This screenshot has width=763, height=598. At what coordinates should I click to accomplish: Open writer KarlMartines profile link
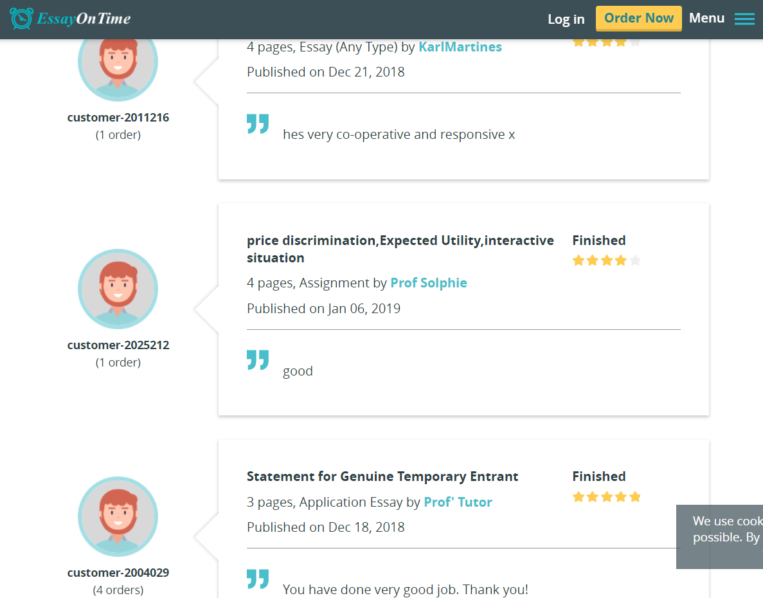460,47
